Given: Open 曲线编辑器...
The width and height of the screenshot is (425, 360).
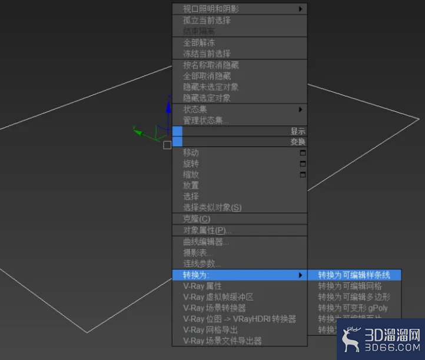Looking at the screenshot, I should pos(240,242).
